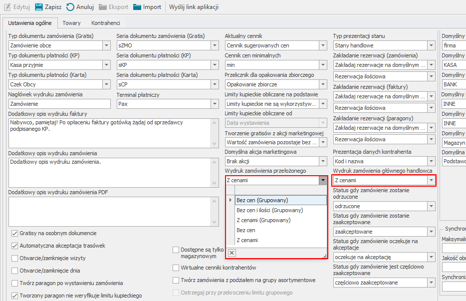466x301 pixels.
Task: Switch to the Towary tab
Action: pos(71,23)
